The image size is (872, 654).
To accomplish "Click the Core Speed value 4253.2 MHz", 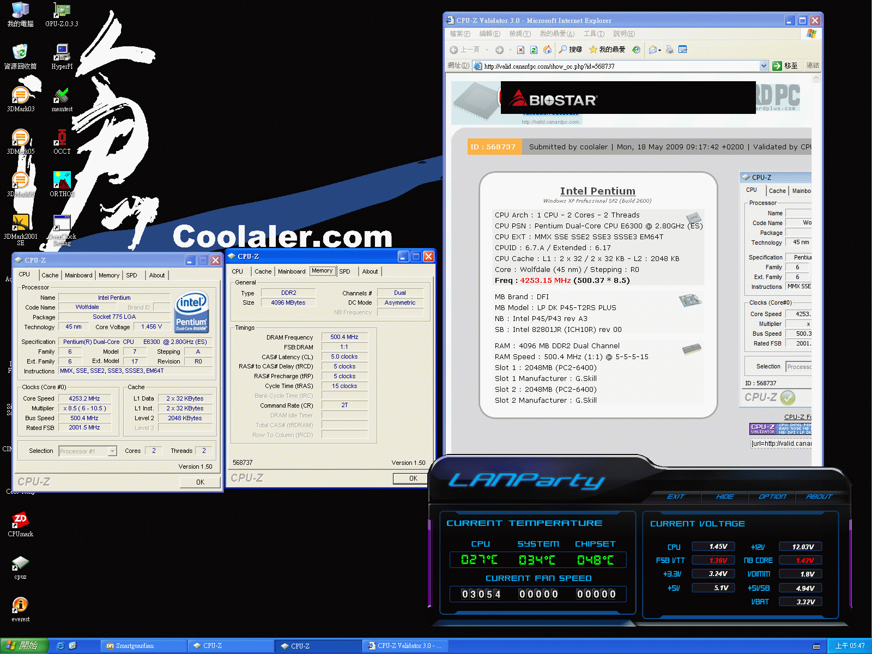I will point(84,398).
